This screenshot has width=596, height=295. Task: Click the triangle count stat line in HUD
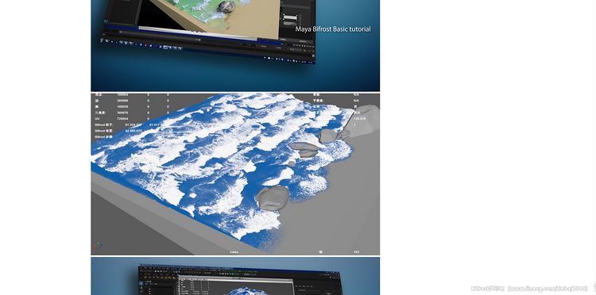(132, 113)
